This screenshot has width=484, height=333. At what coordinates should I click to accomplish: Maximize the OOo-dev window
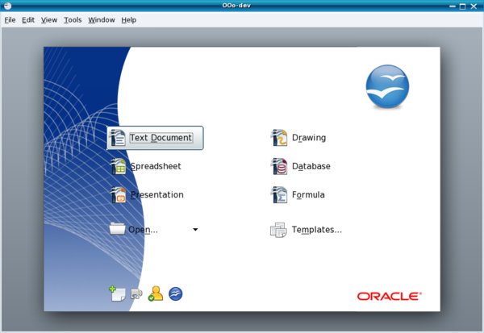(x=462, y=6)
